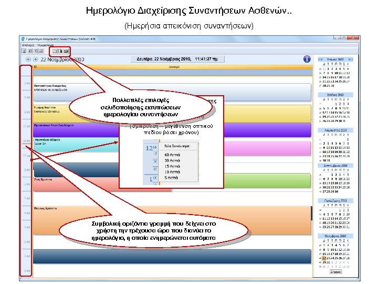Set time scale to 10 λεπτά
The height and width of the screenshot is (284, 378).
pos(172,172)
